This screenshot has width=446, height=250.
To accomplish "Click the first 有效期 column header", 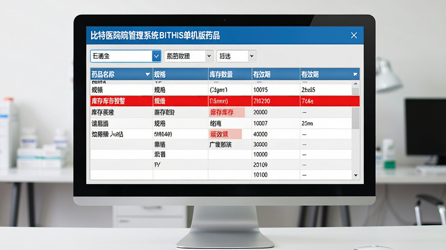I will [x=262, y=75].
